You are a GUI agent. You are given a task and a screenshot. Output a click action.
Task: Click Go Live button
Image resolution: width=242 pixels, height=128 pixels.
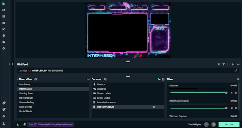click(229, 125)
